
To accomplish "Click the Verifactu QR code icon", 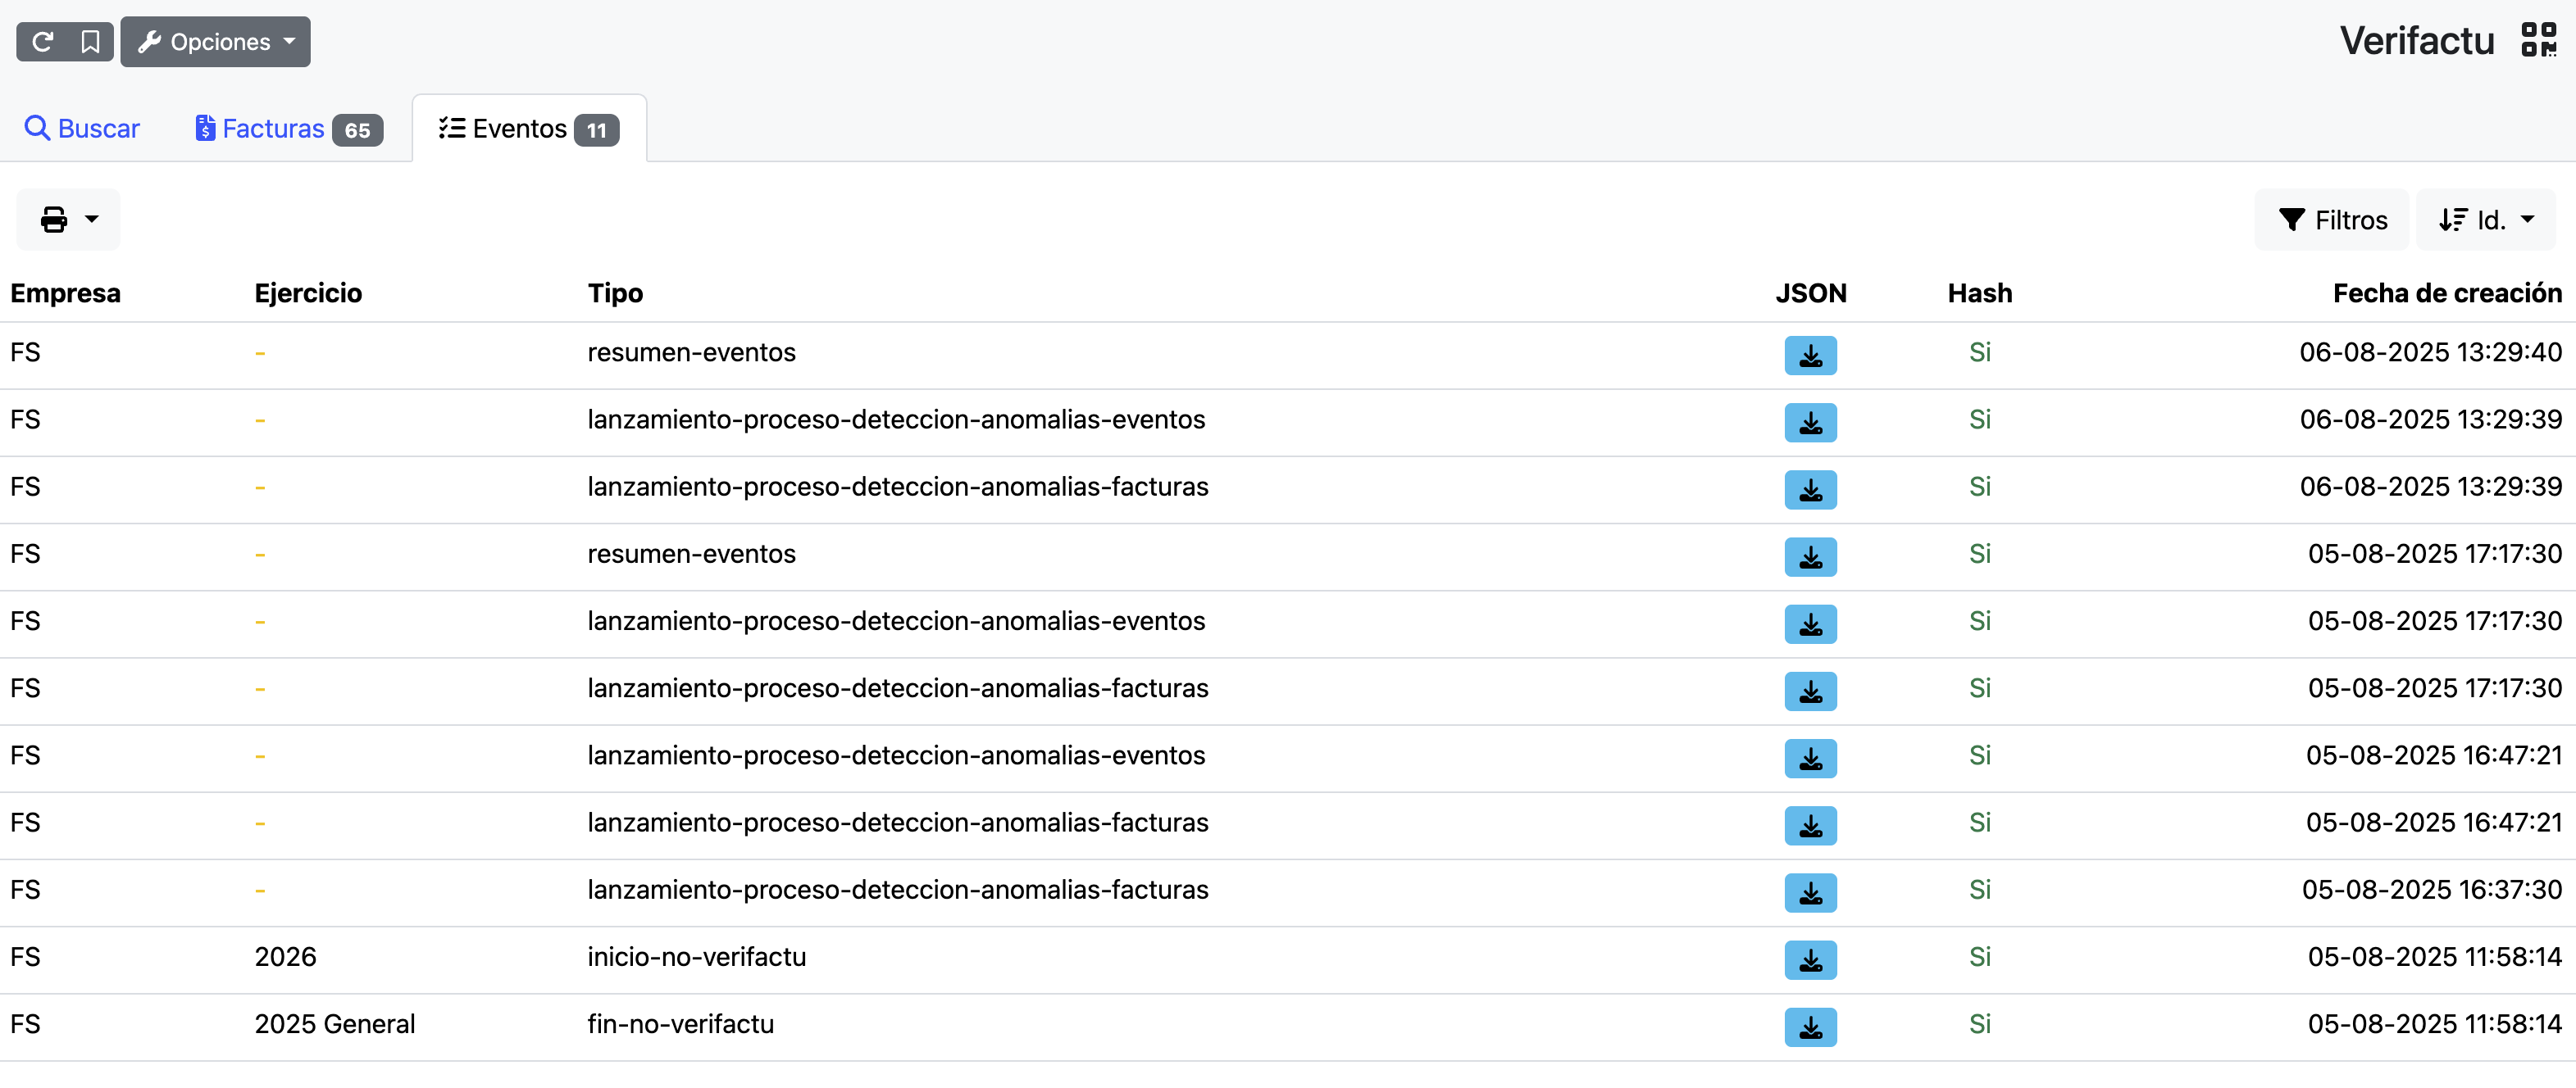I will click(x=2538, y=41).
